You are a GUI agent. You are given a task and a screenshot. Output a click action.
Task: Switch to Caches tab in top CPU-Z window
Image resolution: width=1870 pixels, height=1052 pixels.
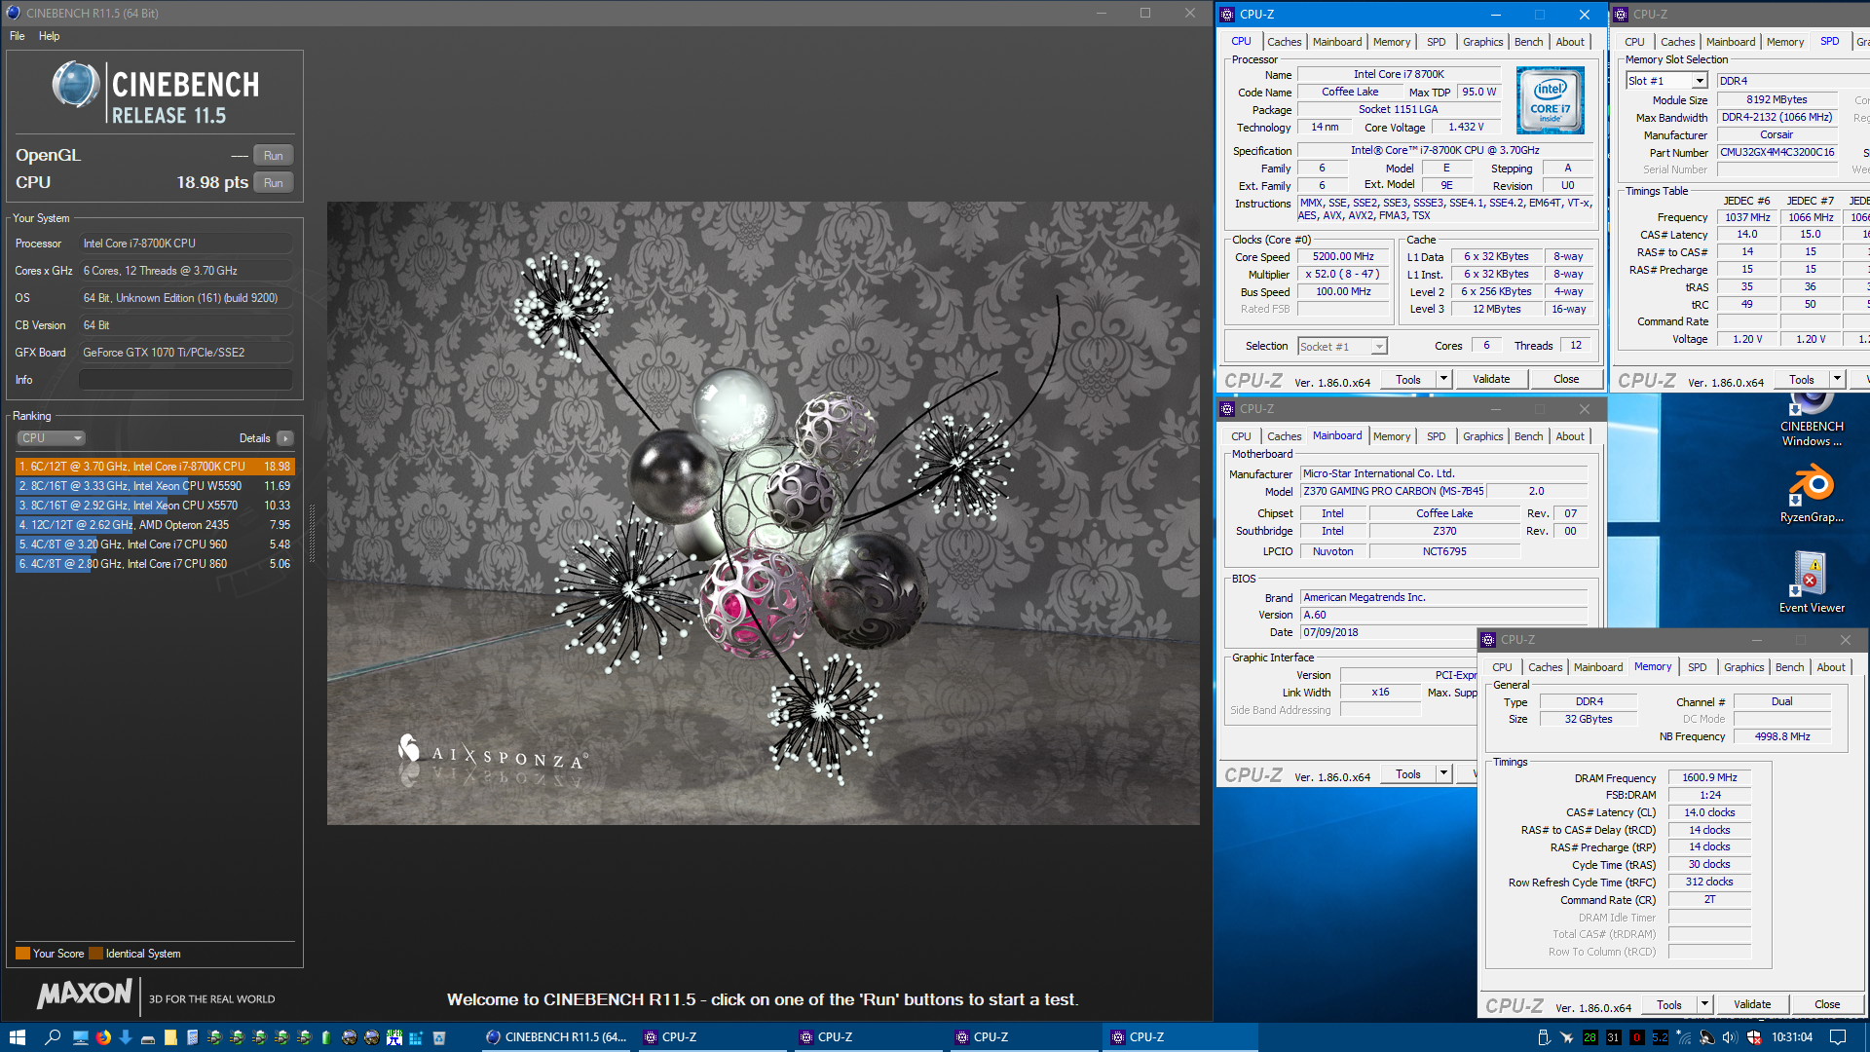(x=1284, y=42)
